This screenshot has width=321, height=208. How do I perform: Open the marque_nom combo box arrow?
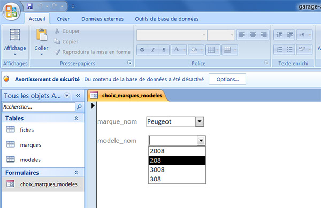click(x=200, y=122)
